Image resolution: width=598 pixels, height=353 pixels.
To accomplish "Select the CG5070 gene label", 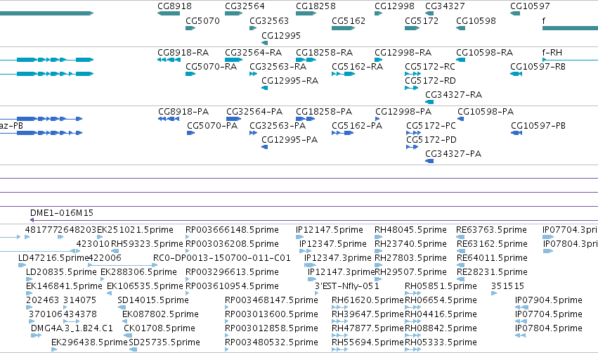I will pos(202,20).
